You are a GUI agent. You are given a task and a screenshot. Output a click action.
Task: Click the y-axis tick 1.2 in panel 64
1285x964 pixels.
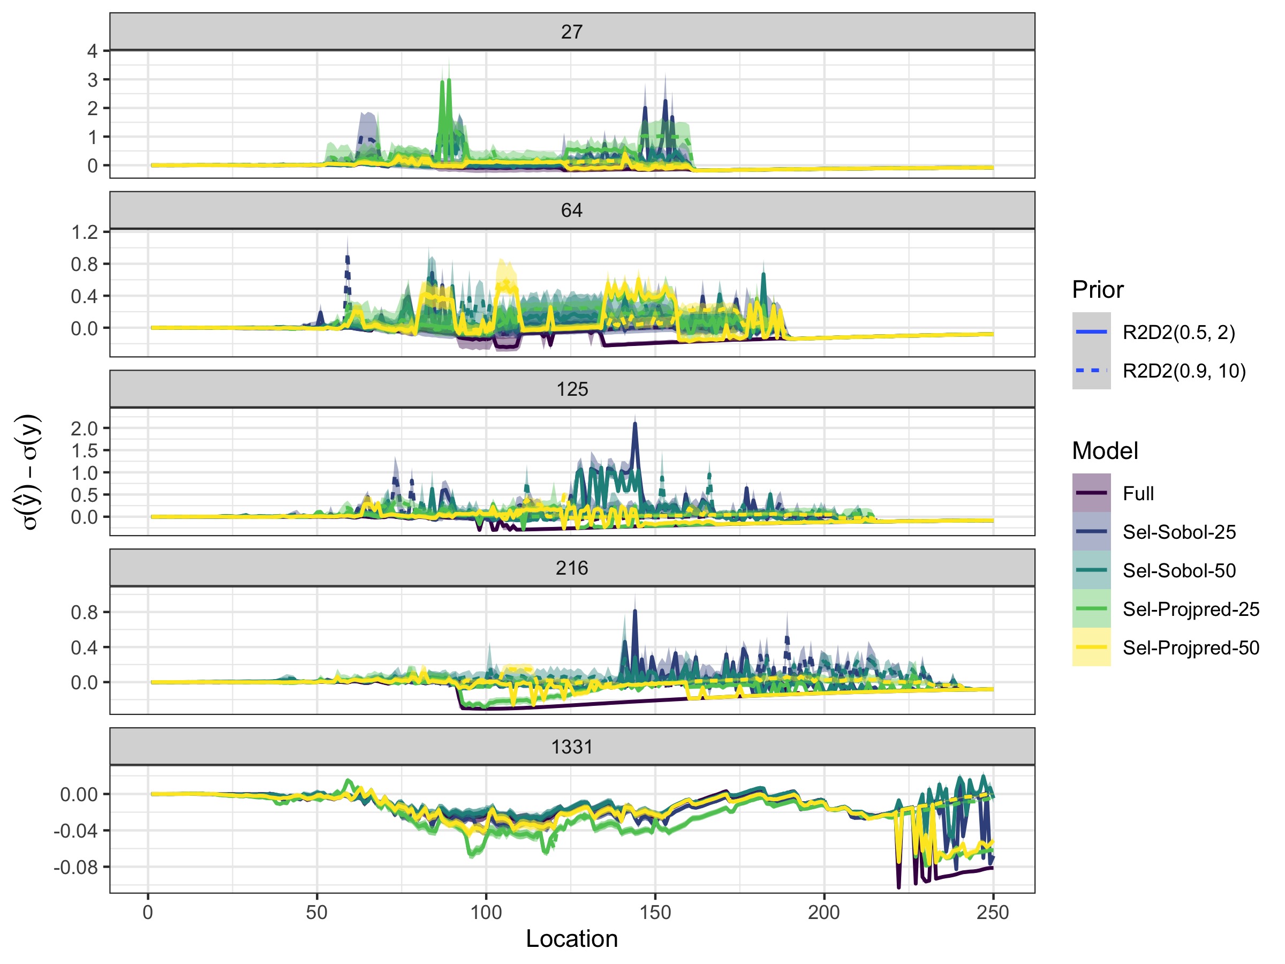[85, 232]
